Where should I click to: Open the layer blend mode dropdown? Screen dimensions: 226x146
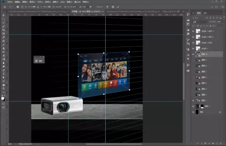(200, 22)
